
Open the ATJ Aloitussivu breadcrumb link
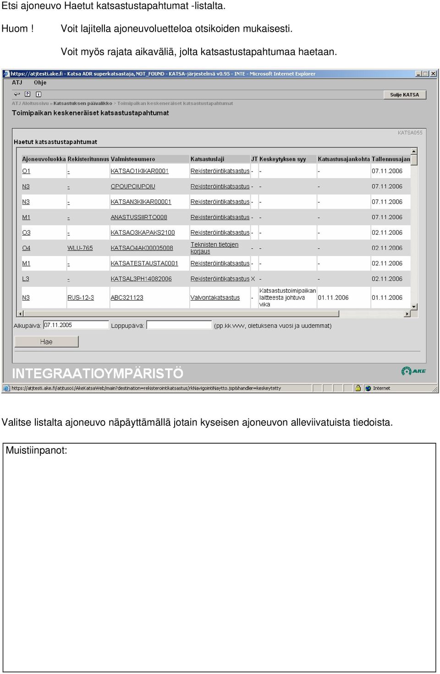(x=30, y=103)
